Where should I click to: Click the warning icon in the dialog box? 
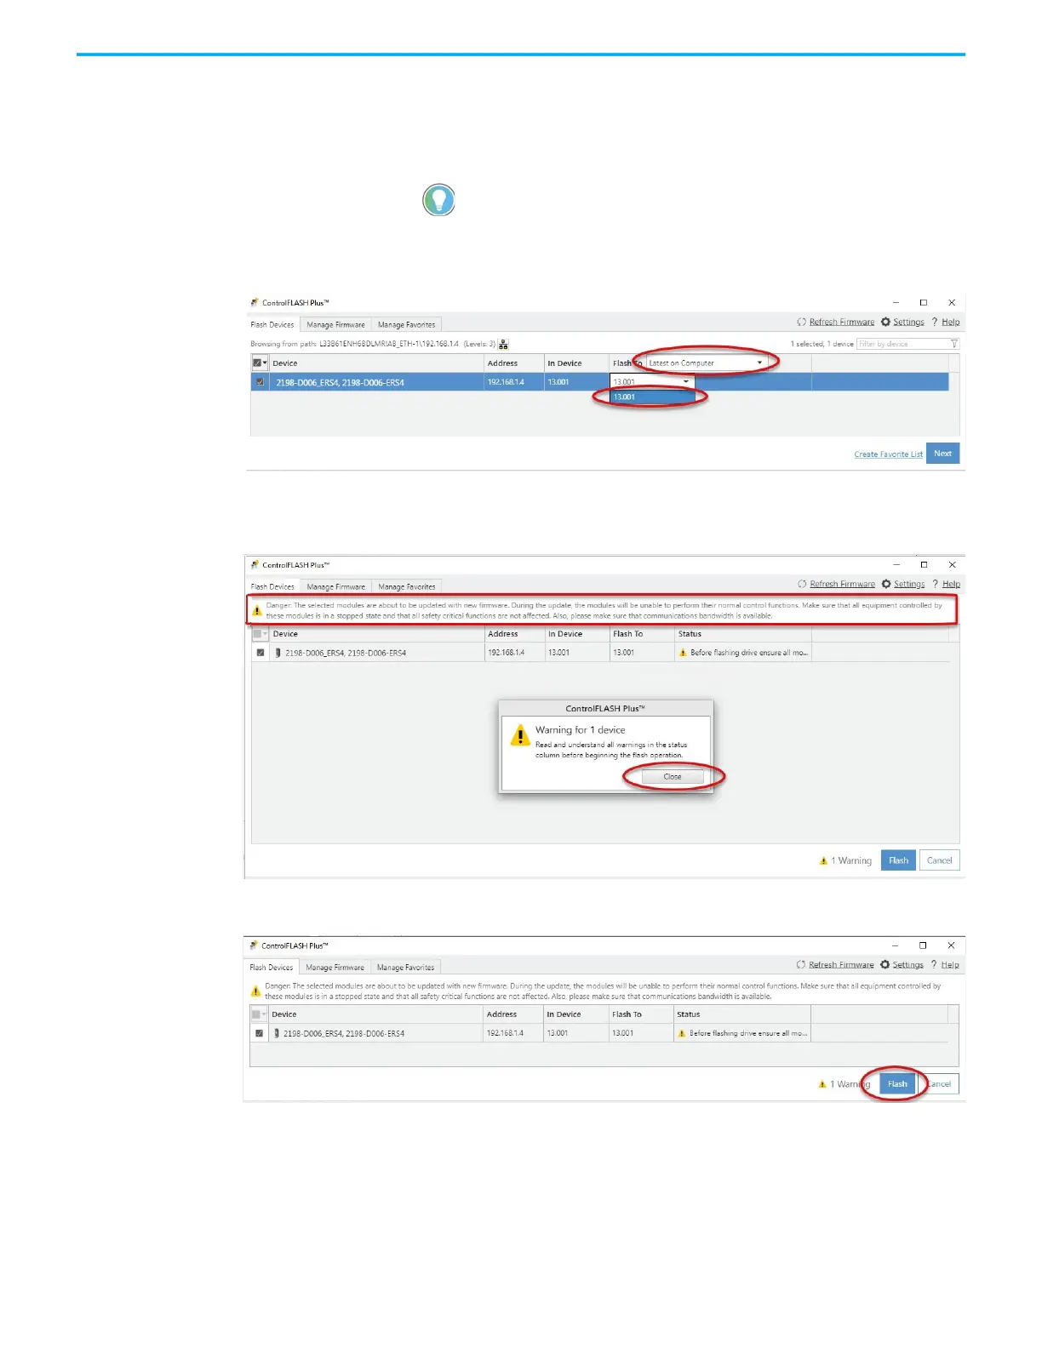click(520, 735)
